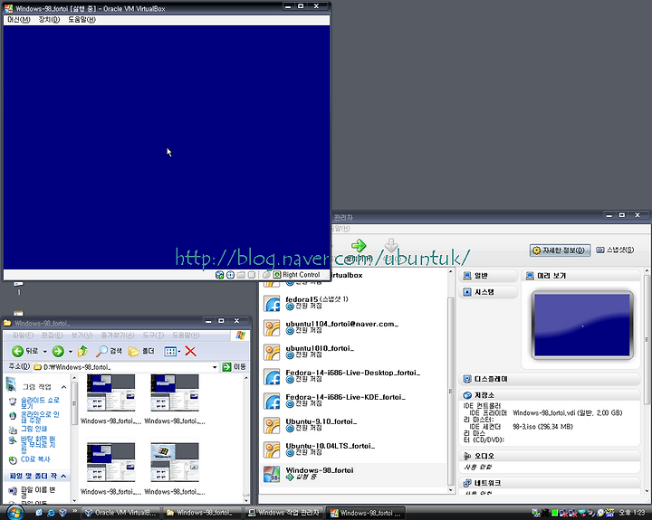The height and width of the screenshot is (520, 652).
Task: Open 장치(D) menu in the VM window
Action: pos(49,20)
